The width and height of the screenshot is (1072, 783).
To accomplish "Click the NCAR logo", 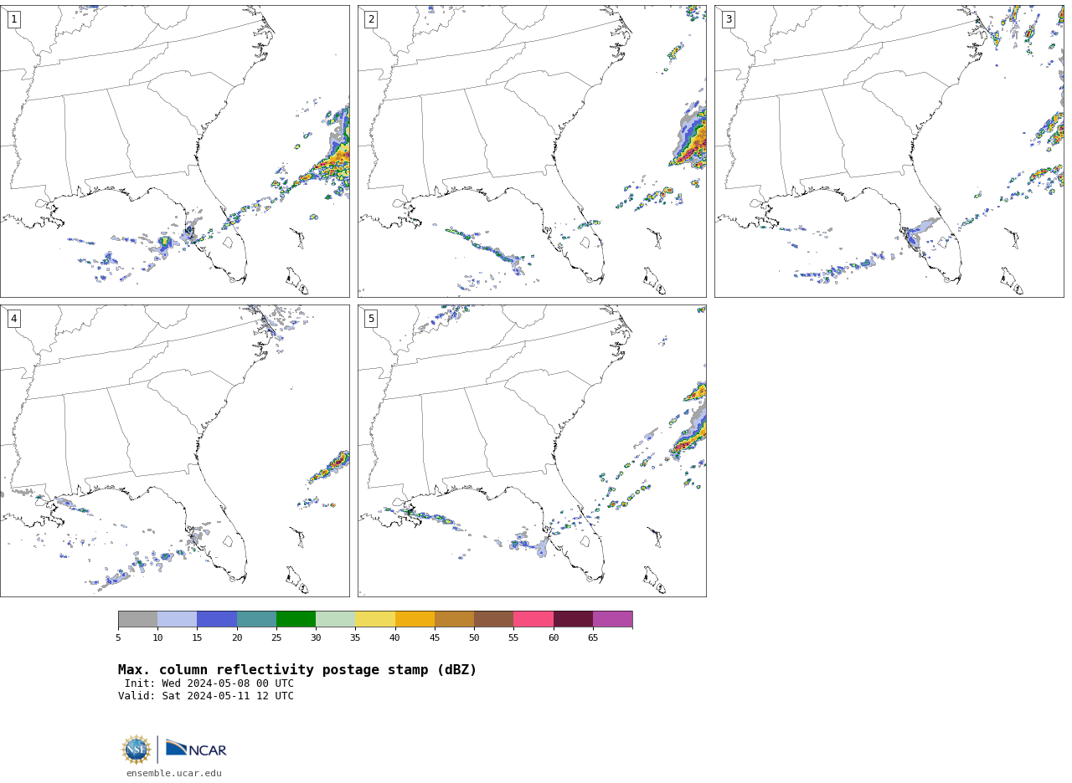I will [x=196, y=749].
